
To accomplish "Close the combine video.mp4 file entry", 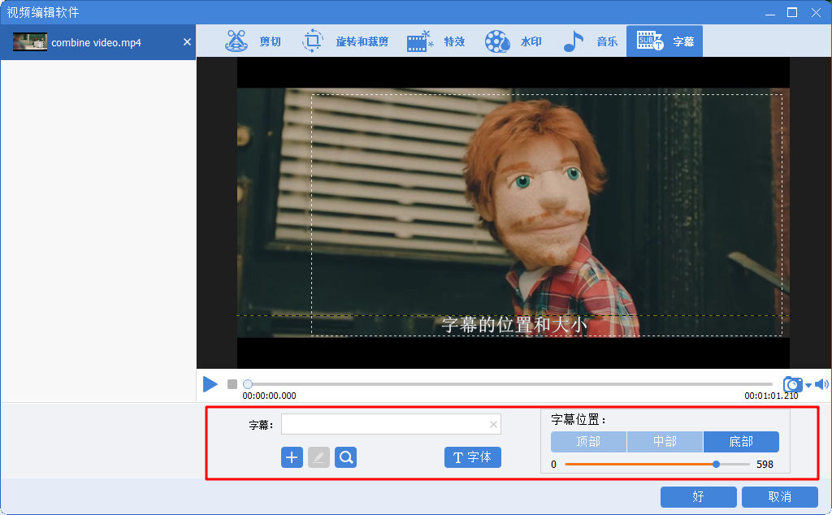I will (188, 42).
